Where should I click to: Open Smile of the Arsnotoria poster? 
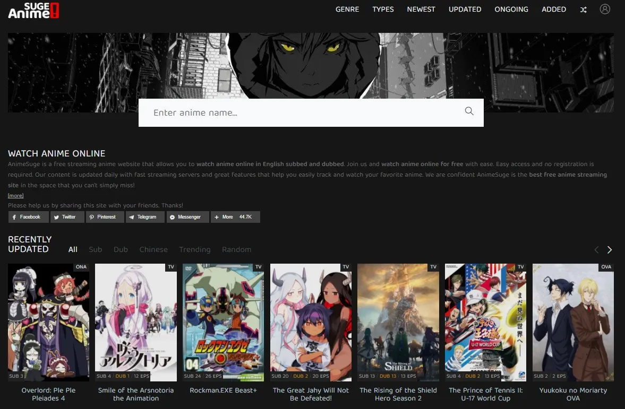click(x=135, y=322)
